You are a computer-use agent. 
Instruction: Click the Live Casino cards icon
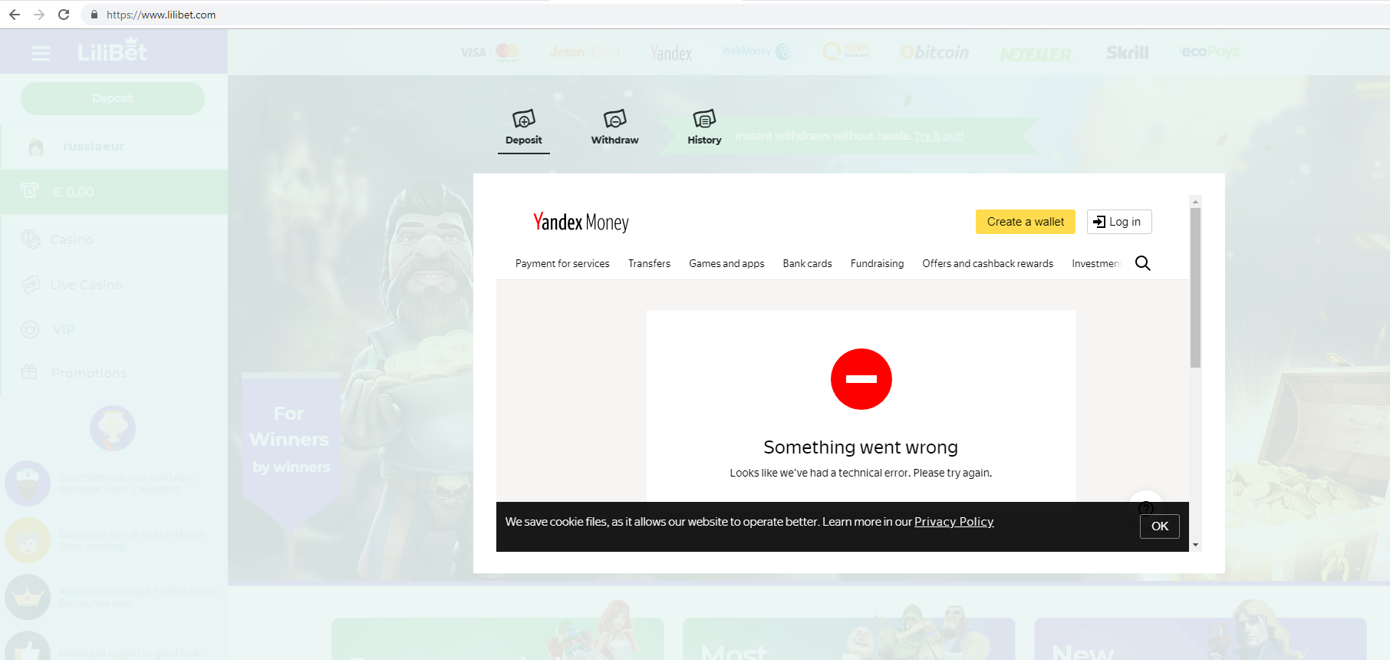click(x=31, y=285)
